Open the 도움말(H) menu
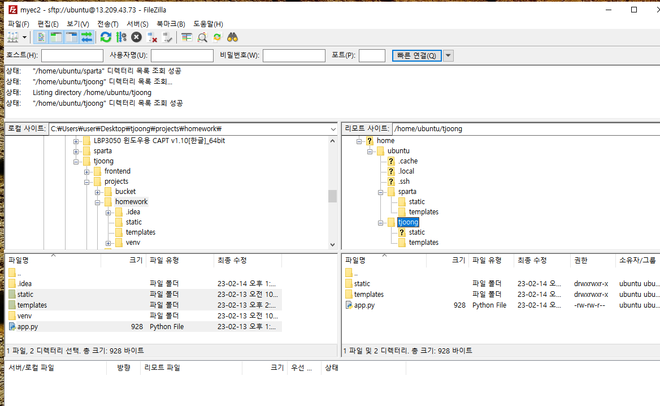The image size is (660, 406). pos(208,24)
